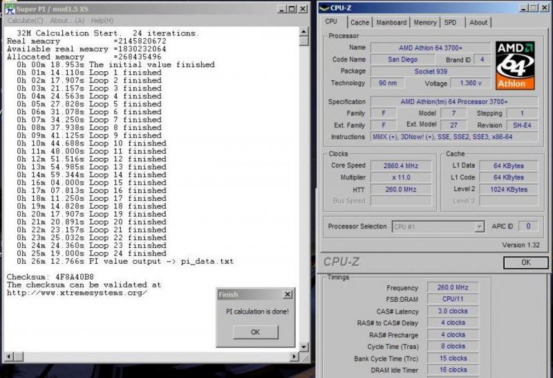Open the Processor Selection dropdown

pyautogui.click(x=479, y=227)
